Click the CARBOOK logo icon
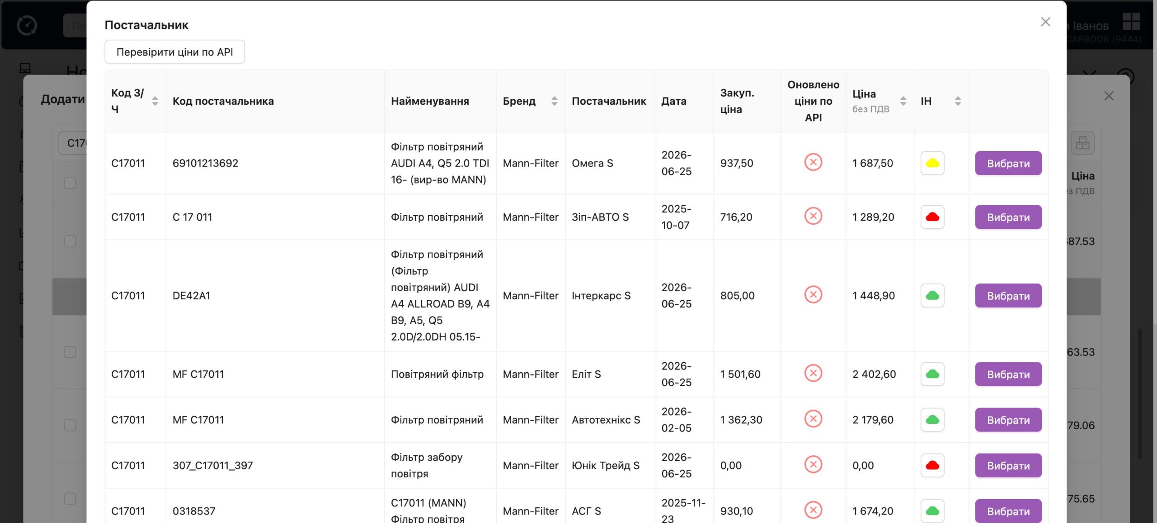Image resolution: width=1157 pixels, height=523 pixels. click(x=27, y=25)
